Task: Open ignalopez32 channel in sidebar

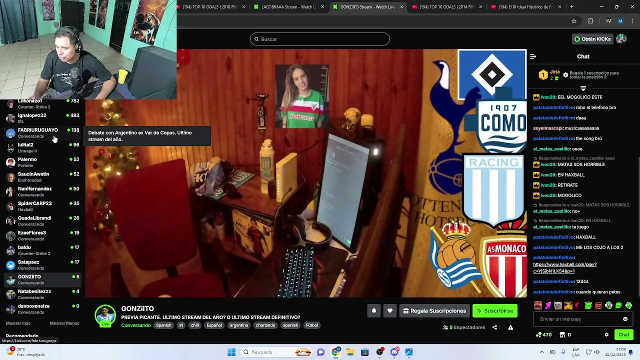Action: point(42,118)
